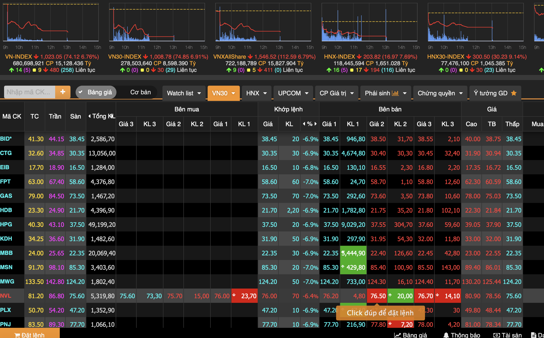This screenshot has height=338, width=544.
Task: Switch to Cơ bản view
Action: click(140, 92)
